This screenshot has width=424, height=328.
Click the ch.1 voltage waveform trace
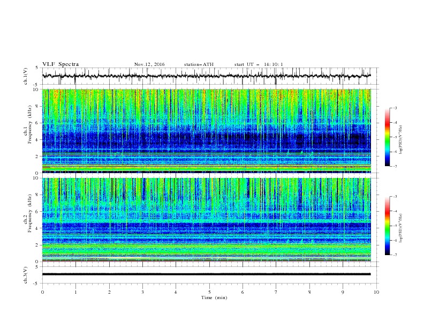click(x=206, y=76)
